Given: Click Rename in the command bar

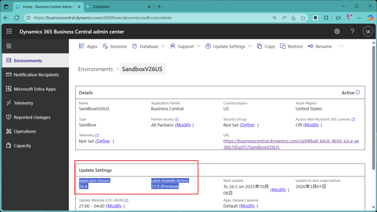Looking at the screenshot, I should pos(320,46).
